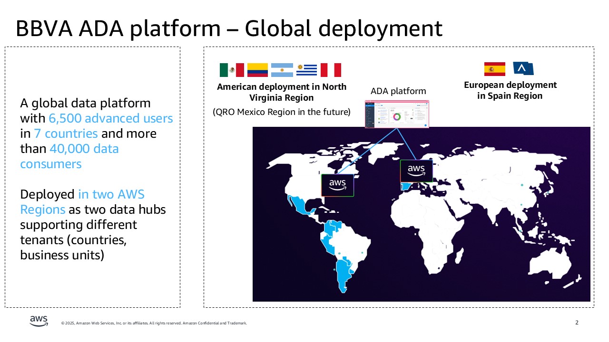The image size is (609, 342).
Task: Click the '(QRO Mexico Region in the future)' note
Action: point(281,113)
